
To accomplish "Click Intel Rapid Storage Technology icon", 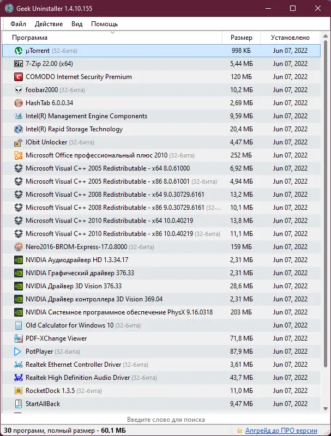I will (x=19, y=129).
